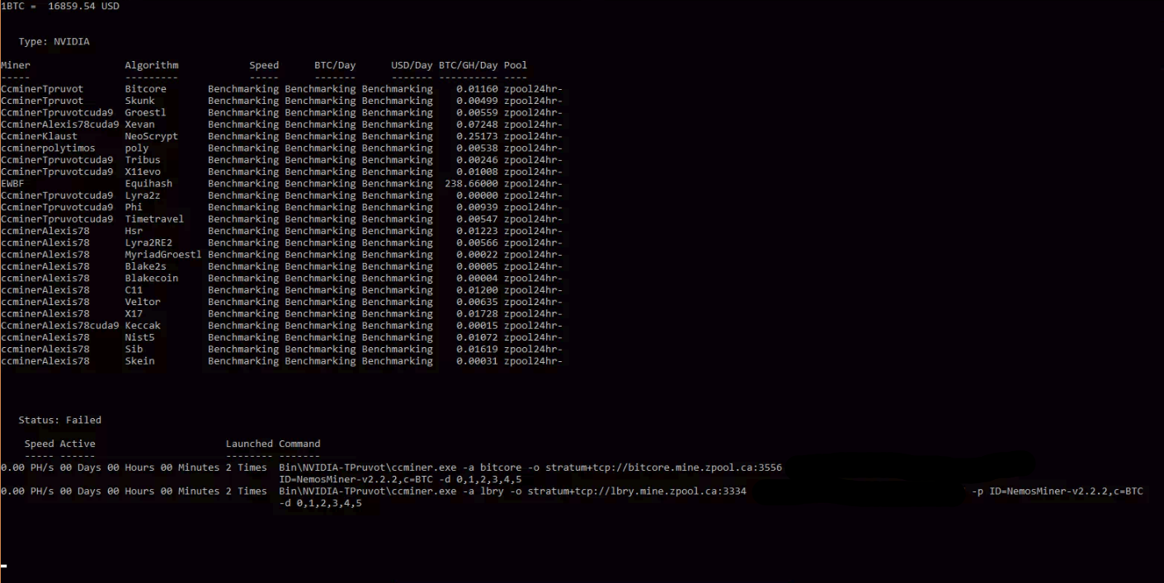Click the 'Skein' algorithm cell
The image size is (1164, 583).
(139, 361)
